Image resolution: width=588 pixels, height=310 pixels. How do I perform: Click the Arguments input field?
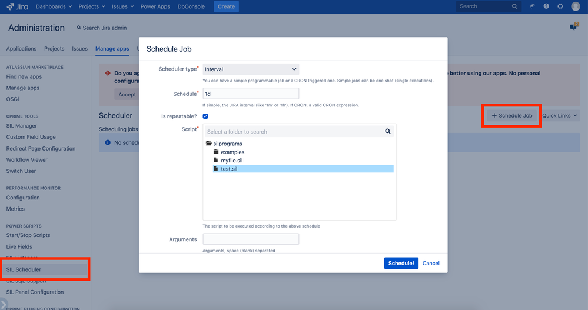(251, 239)
